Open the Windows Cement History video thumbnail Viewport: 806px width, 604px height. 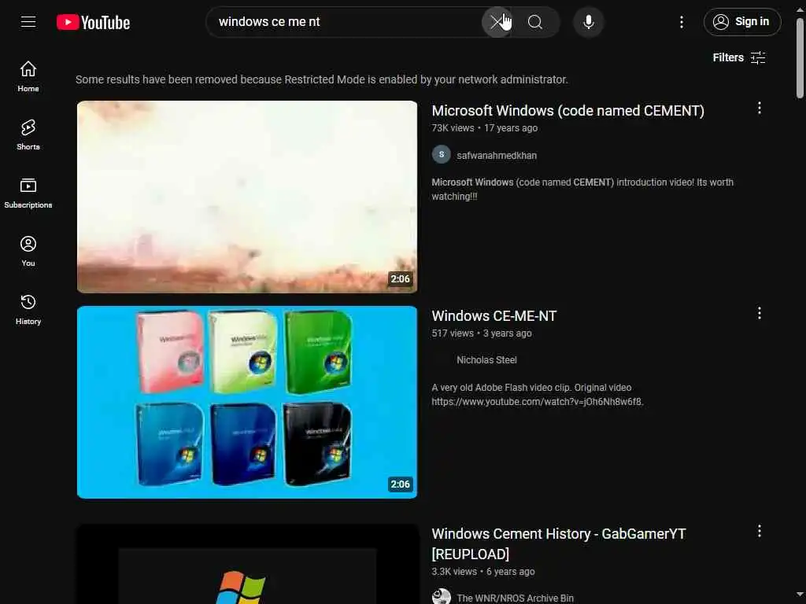point(247,564)
